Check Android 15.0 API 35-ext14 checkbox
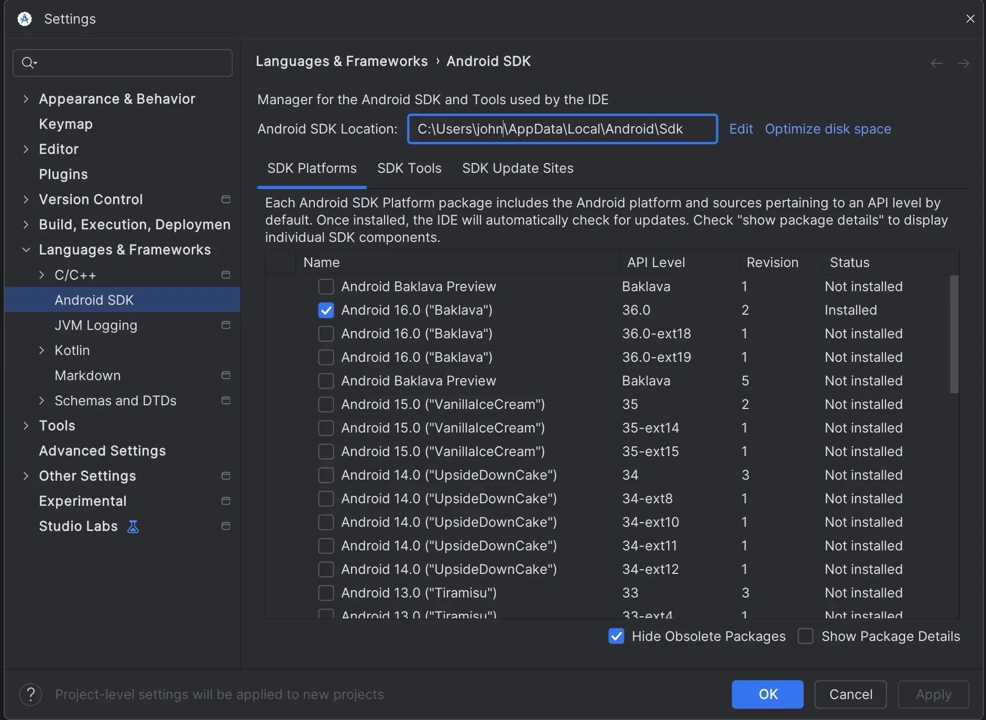The image size is (986, 720). click(326, 428)
